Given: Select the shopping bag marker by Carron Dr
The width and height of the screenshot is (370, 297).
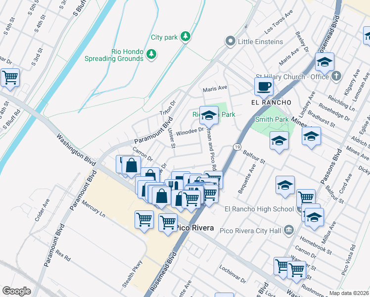Looking at the screenshot, I should point(131,165).
